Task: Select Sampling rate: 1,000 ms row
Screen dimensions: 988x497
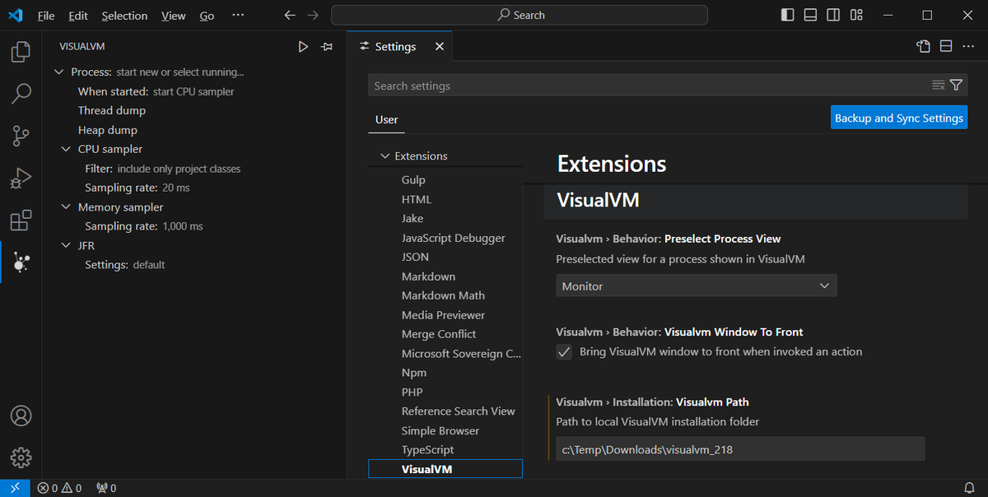Action: tap(144, 226)
